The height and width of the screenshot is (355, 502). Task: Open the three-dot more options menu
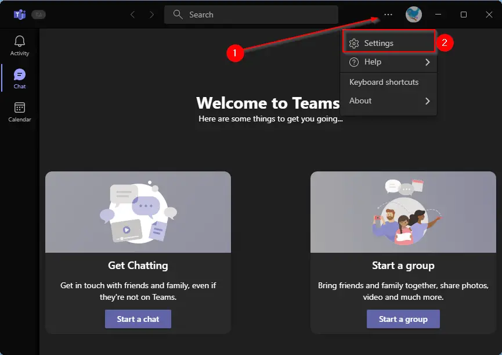388,15
